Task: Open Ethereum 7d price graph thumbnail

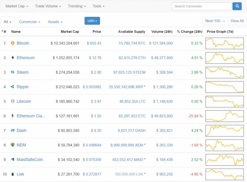Action: tap(225, 58)
